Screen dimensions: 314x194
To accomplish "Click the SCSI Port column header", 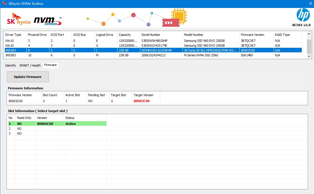I will (60, 35).
